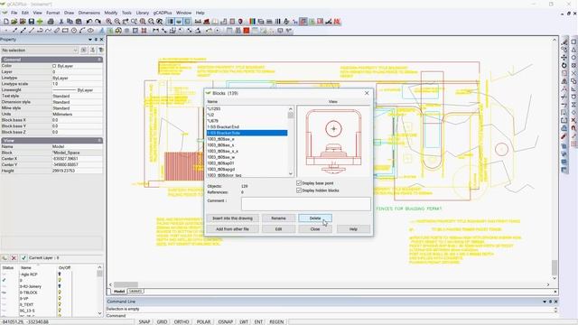Click the drawing vertical scrollbar thumb
Screen dimensions: 578x325
(x=555, y=267)
